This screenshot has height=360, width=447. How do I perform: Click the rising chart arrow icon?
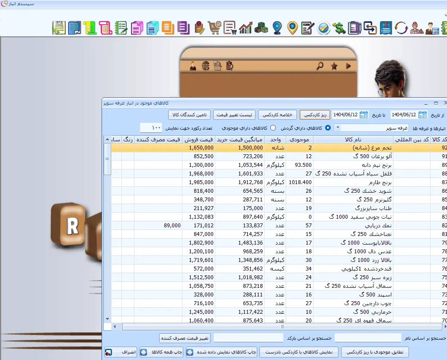click(x=246, y=28)
